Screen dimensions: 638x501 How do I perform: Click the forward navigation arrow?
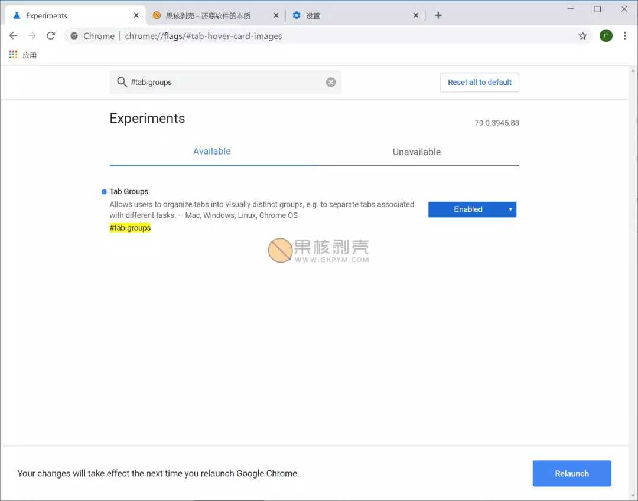[32, 36]
